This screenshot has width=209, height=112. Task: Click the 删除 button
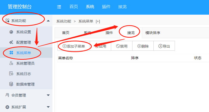[143, 46]
